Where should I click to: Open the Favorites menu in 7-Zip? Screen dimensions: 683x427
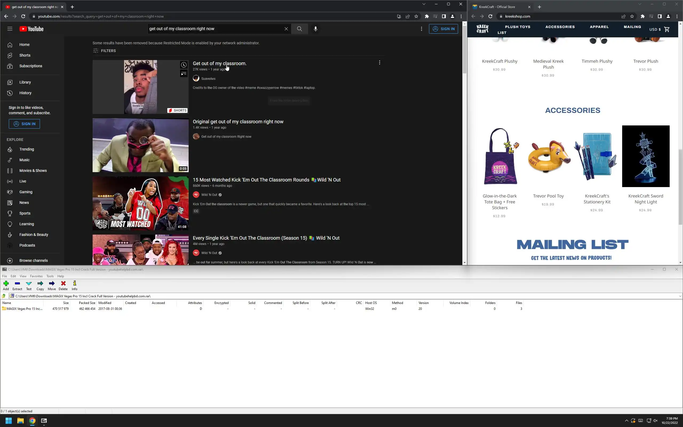(x=36, y=276)
